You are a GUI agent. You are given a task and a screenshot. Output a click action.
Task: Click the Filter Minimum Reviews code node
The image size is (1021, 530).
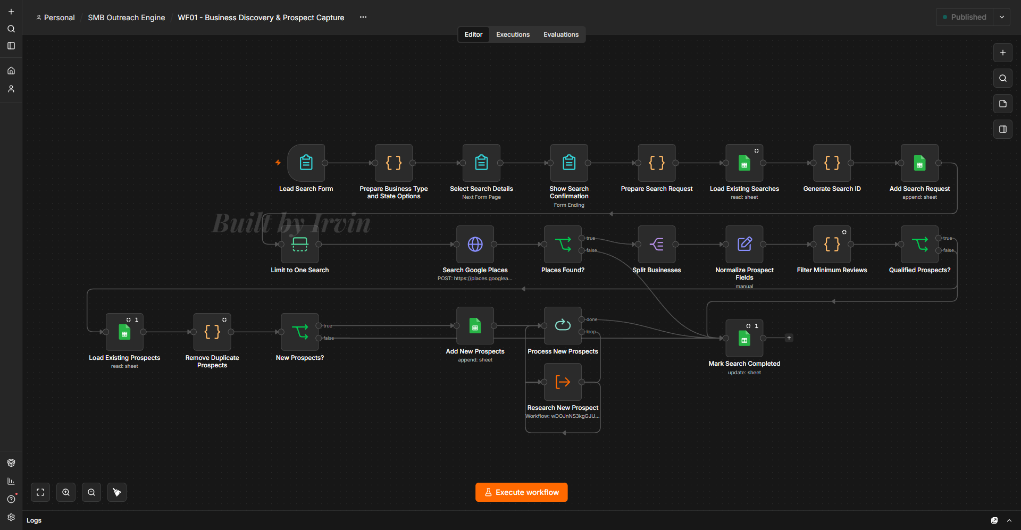832,244
